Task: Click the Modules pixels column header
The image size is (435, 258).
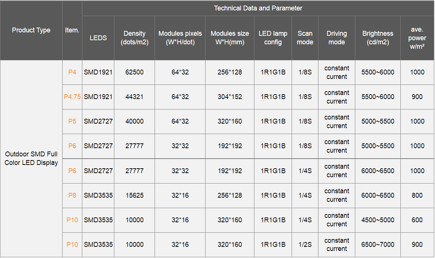Action: point(180,38)
